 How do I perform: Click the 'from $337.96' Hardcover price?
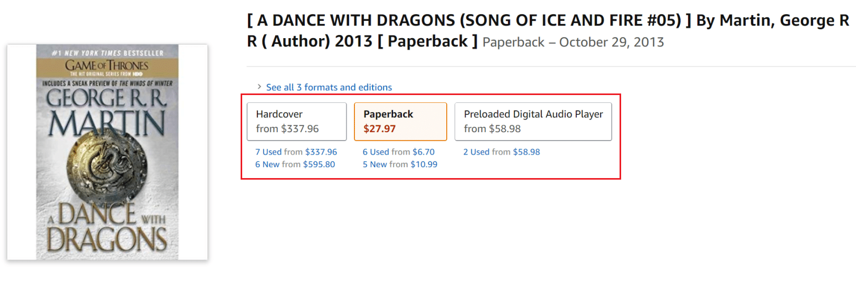point(287,129)
